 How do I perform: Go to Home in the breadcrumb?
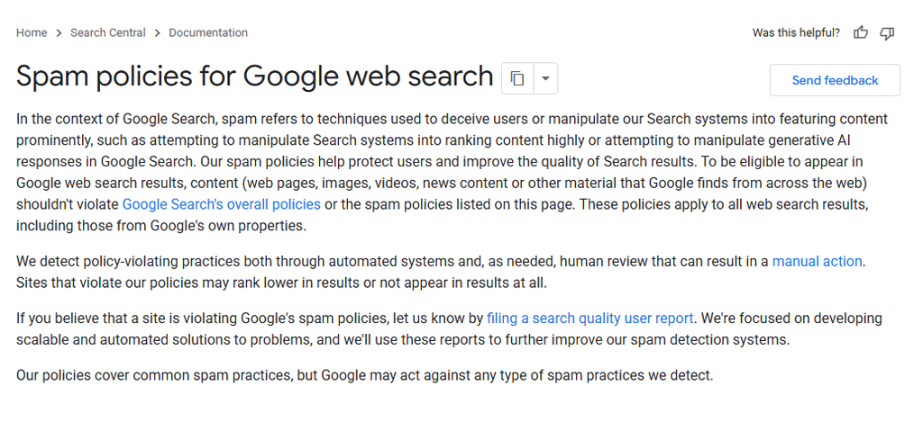coord(32,33)
